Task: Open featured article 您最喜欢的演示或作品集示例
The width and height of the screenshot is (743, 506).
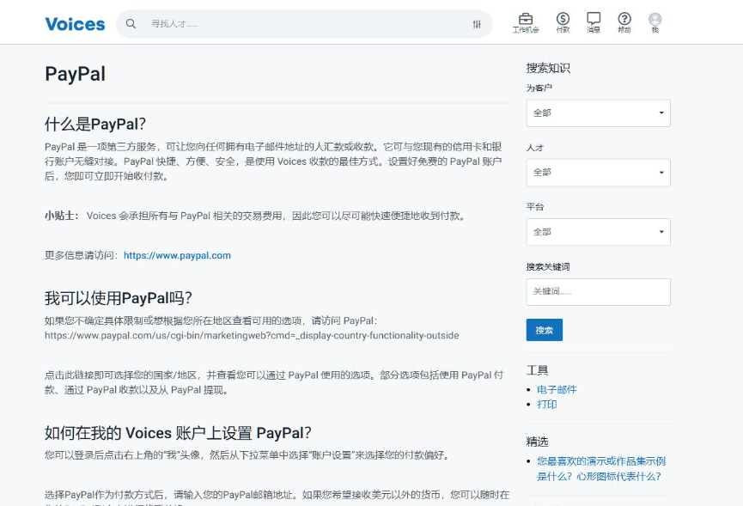Action: pos(601,468)
